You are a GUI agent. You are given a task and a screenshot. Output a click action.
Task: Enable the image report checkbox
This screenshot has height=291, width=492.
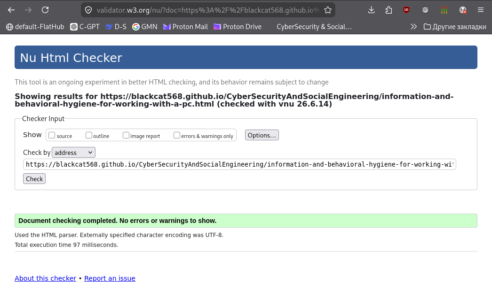126,135
